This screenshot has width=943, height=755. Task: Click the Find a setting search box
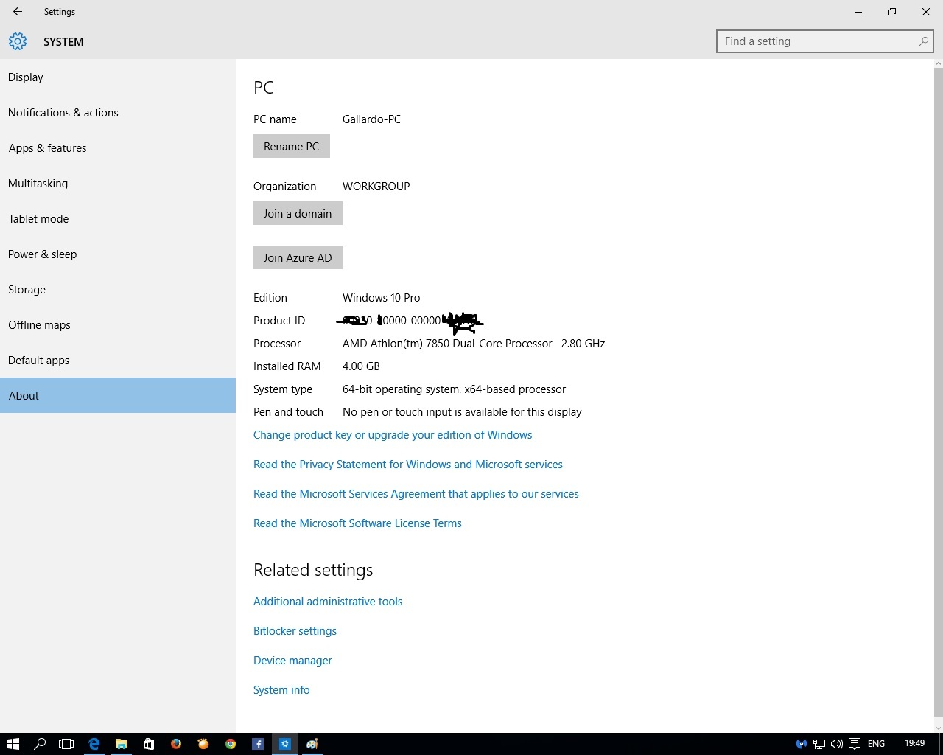(825, 41)
